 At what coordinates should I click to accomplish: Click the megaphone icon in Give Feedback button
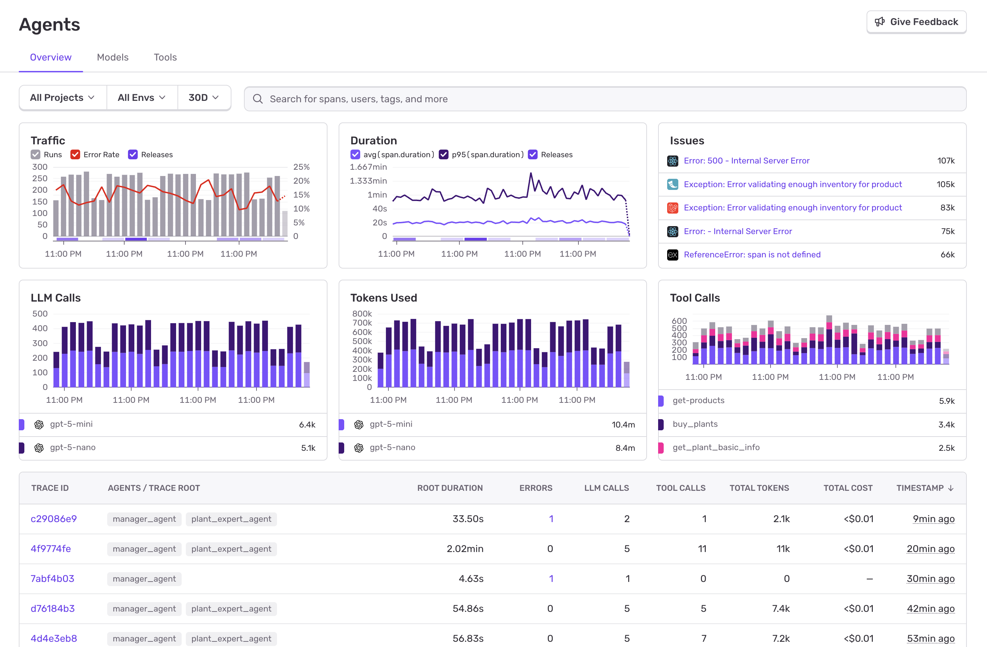tap(881, 22)
